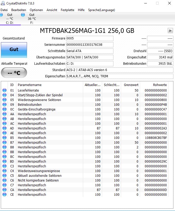Click Herstellerspezifisch text in row BB
Screen dimensions: 175x211
click(x=32, y=152)
